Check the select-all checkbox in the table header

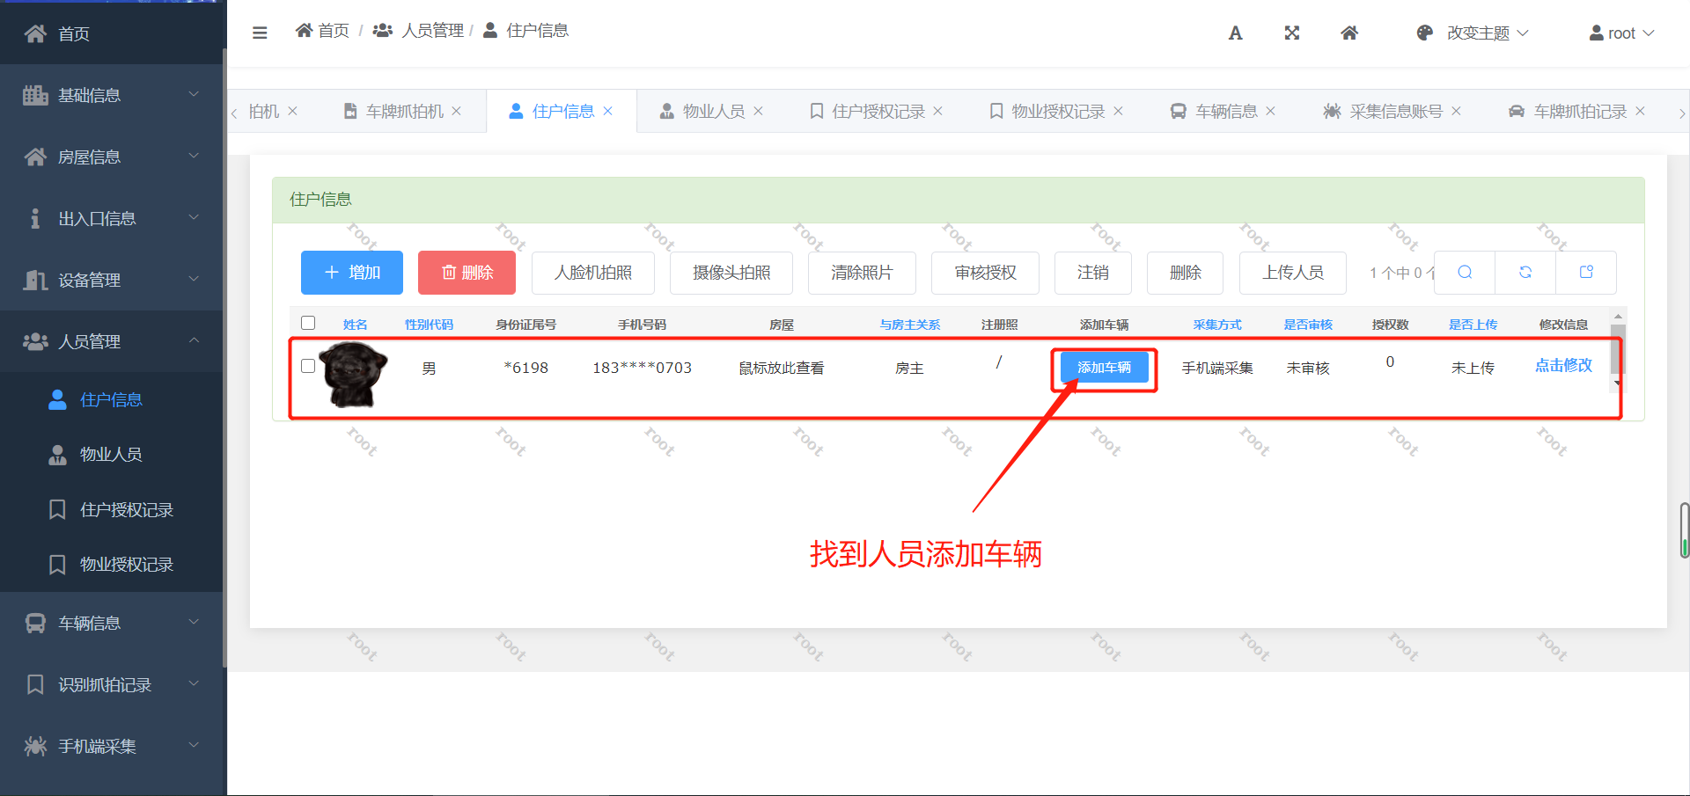[308, 323]
